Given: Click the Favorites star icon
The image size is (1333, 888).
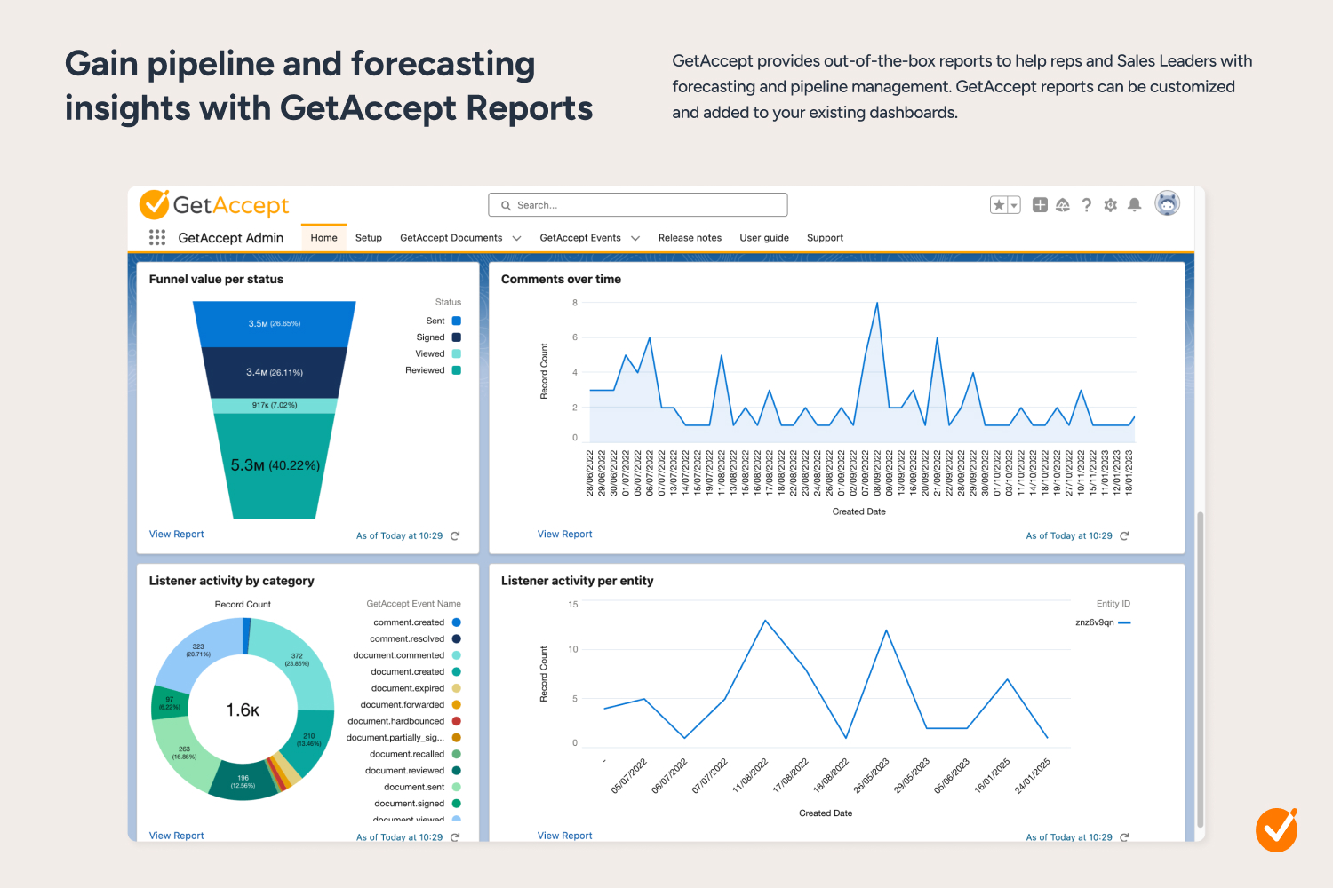Looking at the screenshot, I should tap(999, 205).
